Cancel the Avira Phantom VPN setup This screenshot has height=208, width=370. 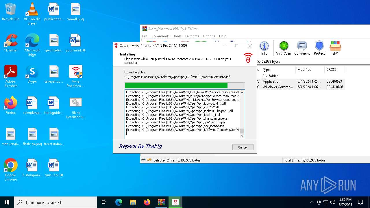point(243,147)
